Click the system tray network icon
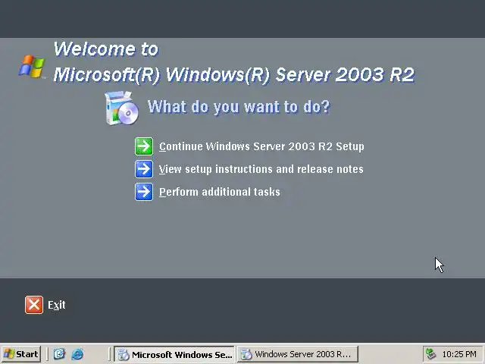The image size is (485, 364). (431, 354)
